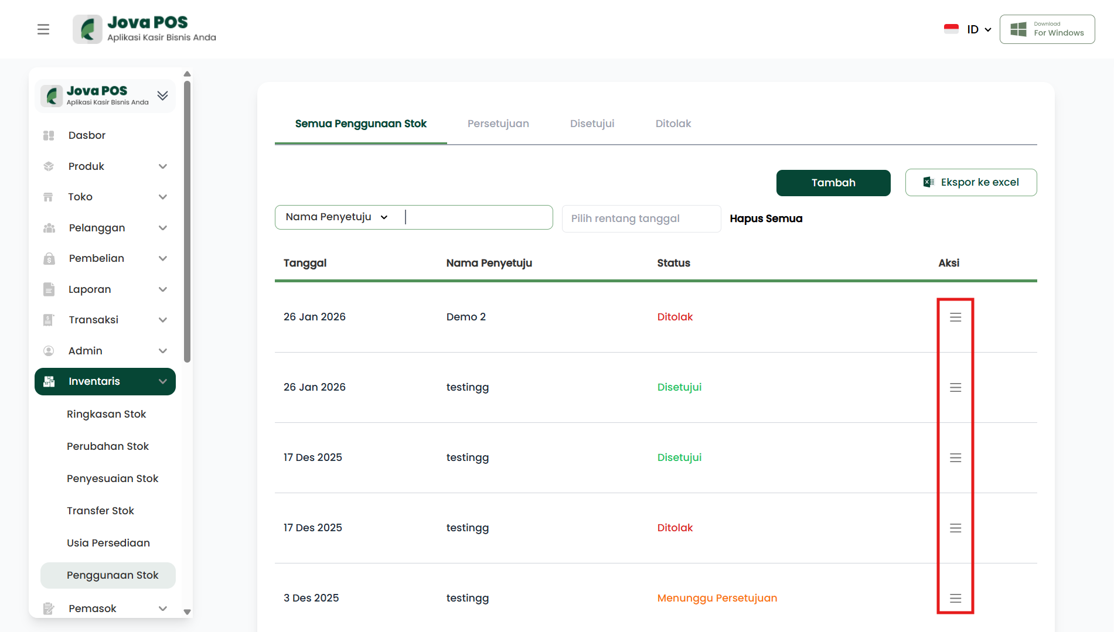Click Ekspor ke excel button
1114x632 pixels.
tap(970, 183)
